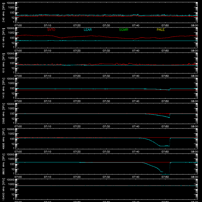Screen dimensions: 202x202
Task: Click 07:40 time label of the 245 MHz plot
Action: point(136,26)
